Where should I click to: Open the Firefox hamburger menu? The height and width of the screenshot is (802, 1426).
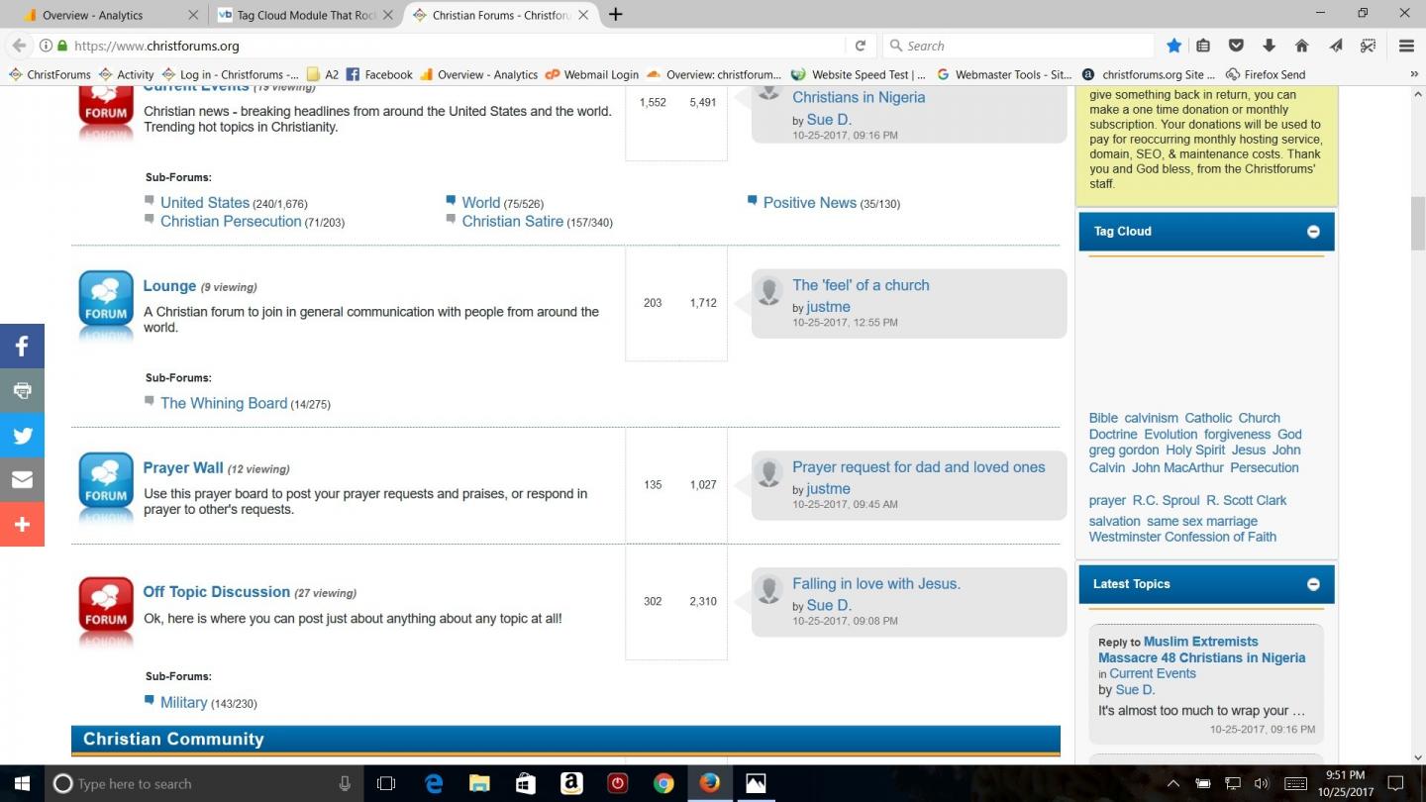click(x=1405, y=46)
